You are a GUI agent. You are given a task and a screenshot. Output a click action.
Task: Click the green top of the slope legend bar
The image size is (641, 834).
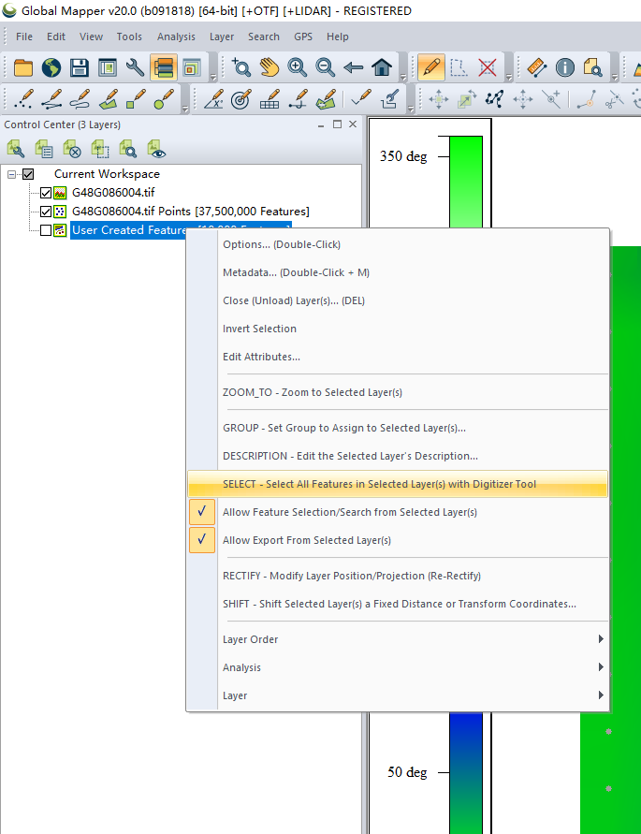466,181
